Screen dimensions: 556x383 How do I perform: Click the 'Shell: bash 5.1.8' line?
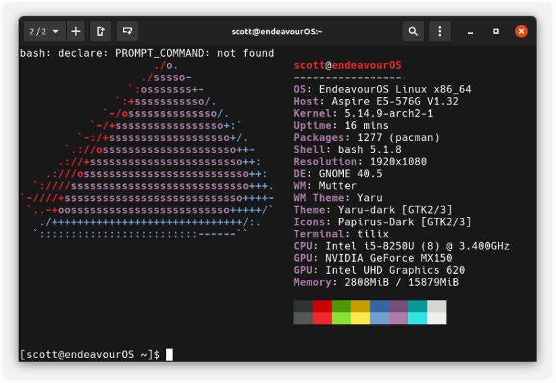pyautogui.click(x=347, y=150)
